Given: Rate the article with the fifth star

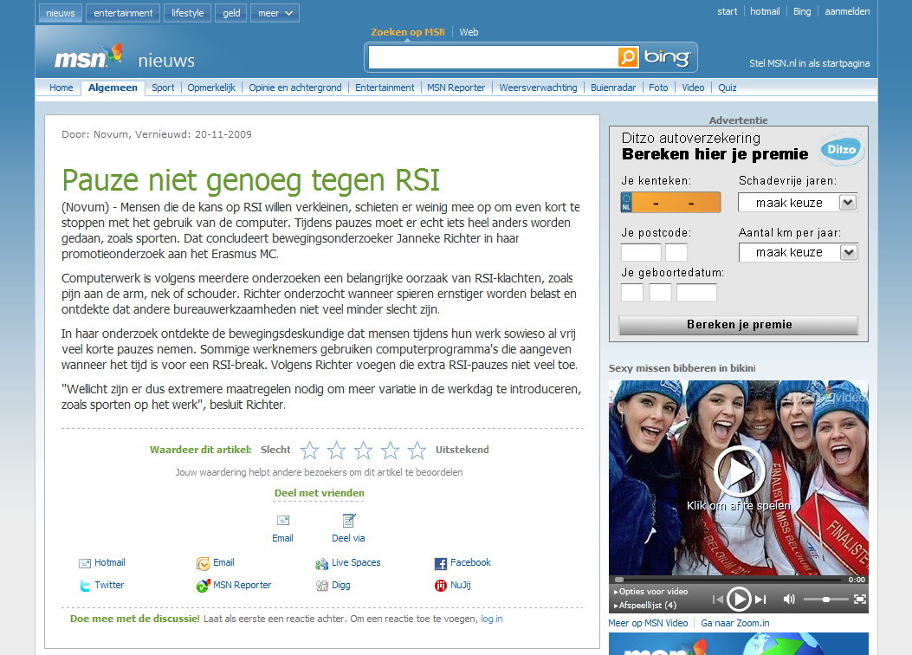Looking at the screenshot, I should 417,451.
